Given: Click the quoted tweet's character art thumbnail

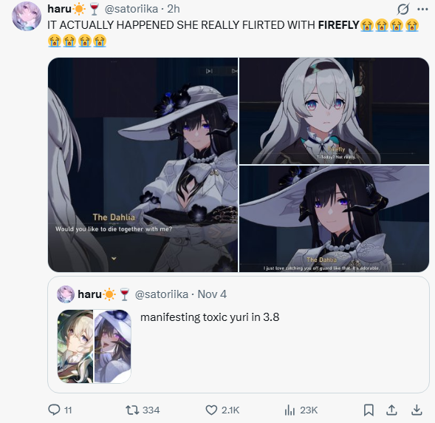Looking at the screenshot, I should click(94, 346).
